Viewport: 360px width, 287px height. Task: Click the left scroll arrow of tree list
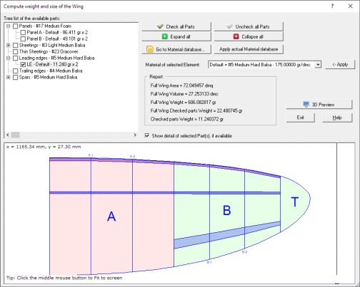pos(8,135)
